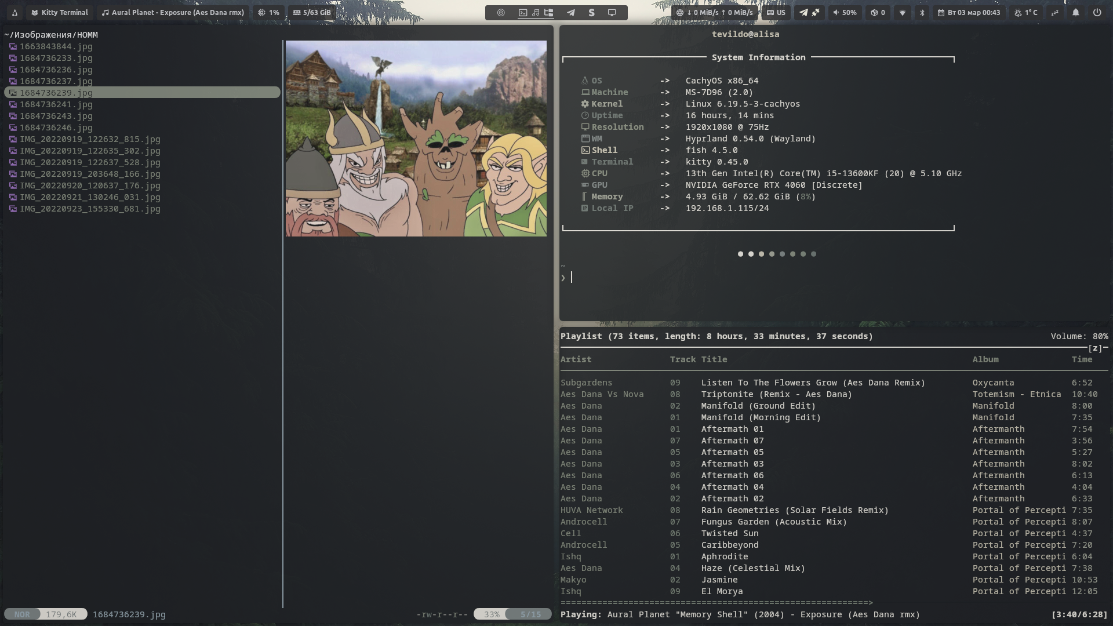Open Telegram workspace icon in center dock
1113x626 pixels.
click(571, 12)
